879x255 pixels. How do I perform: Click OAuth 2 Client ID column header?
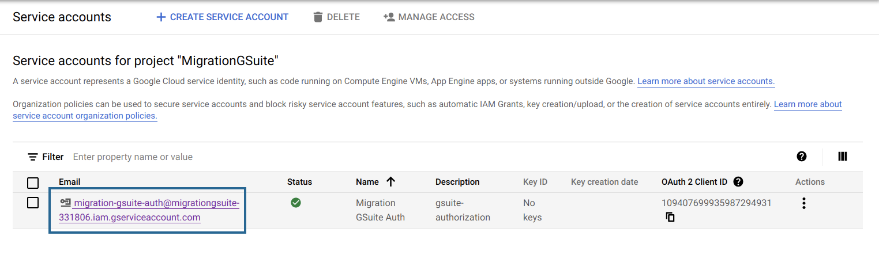click(x=694, y=182)
